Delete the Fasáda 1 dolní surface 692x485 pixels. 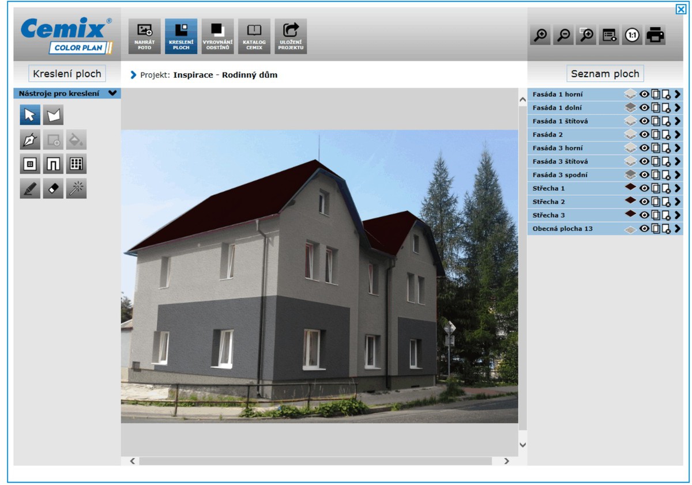[666, 108]
